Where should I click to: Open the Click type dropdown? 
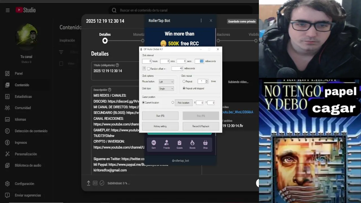[x=166, y=89]
